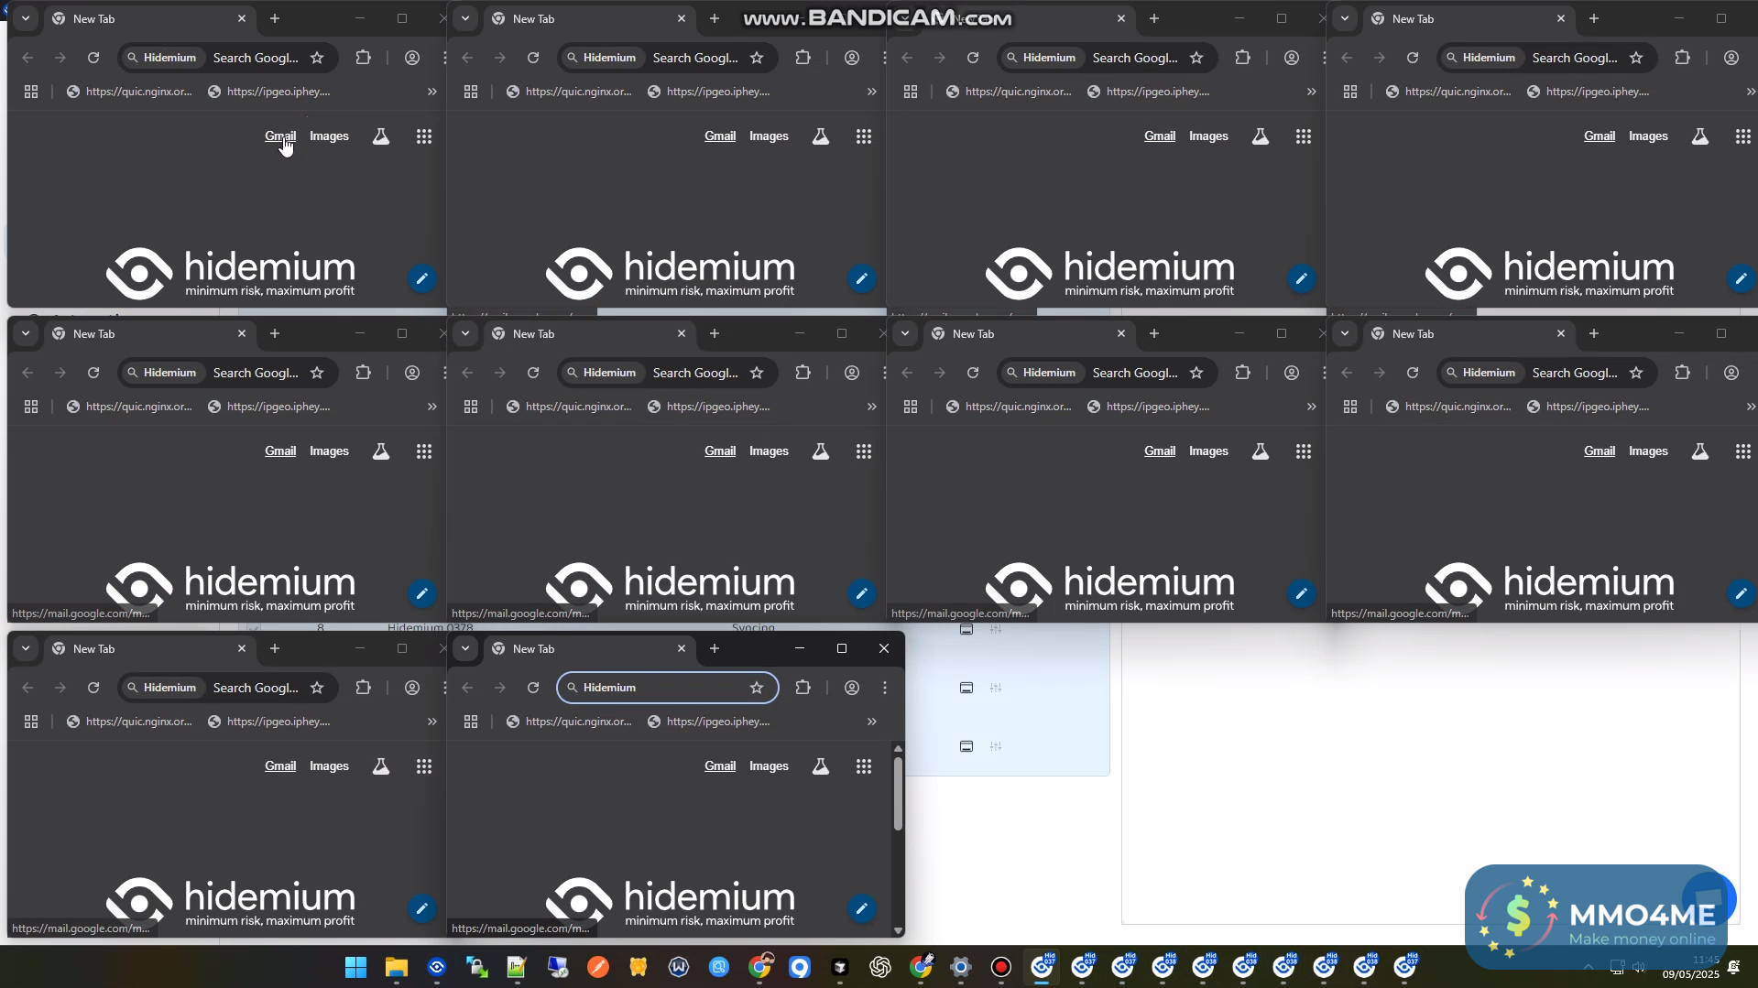Viewport: 1758px width, 988px height.
Task: Reload the page in the top-right window
Action: (1413, 58)
